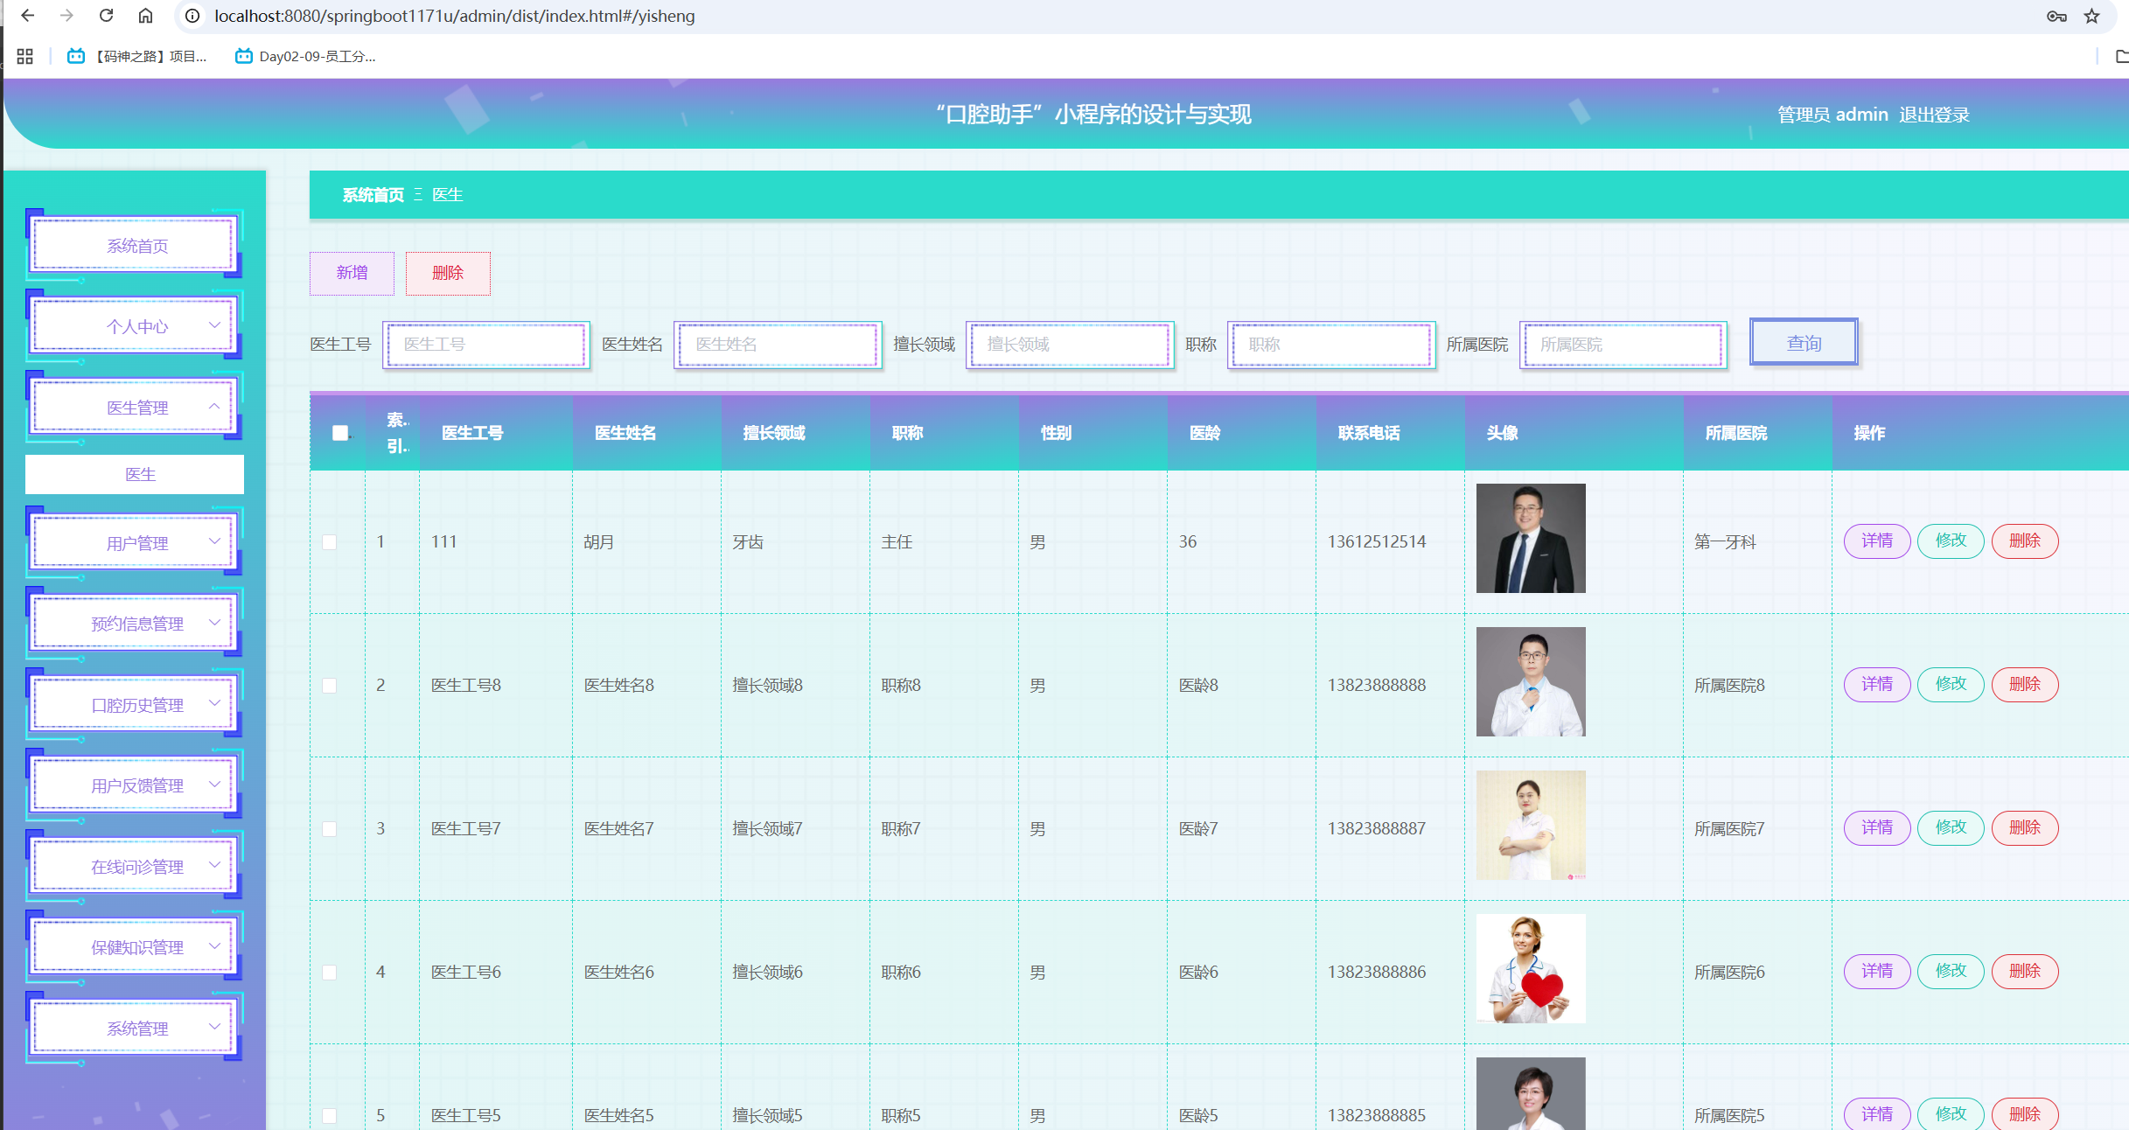Open 胡月's avatar thumbnail
Viewport: 2129px width, 1130px height.
1530,538
